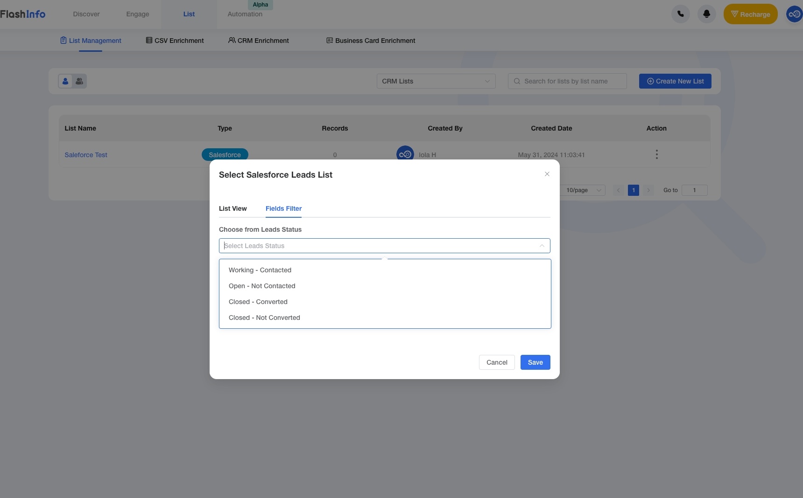The height and width of the screenshot is (498, 803).
Task: Click the Records column header
Action: (335, 128)
